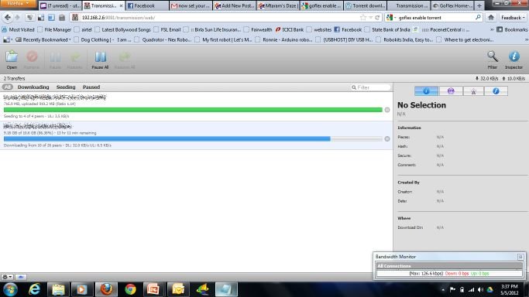Select the inspector Peers tab icon
Viewport: 529px width, 297px height.
(x=451, y=91)
